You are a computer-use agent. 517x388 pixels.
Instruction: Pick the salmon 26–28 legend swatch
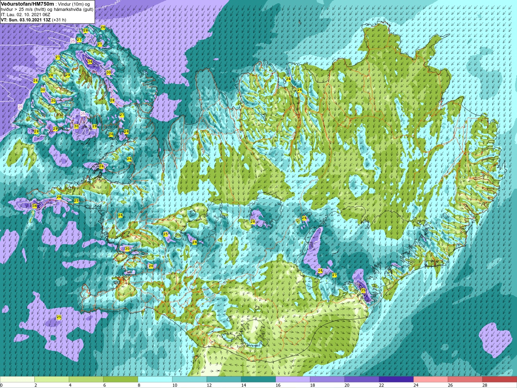(465, 380)
